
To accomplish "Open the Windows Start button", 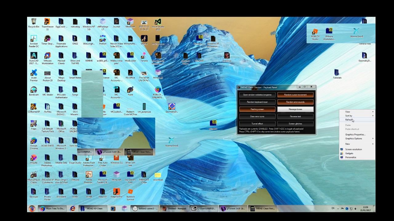I will point(32,209).
